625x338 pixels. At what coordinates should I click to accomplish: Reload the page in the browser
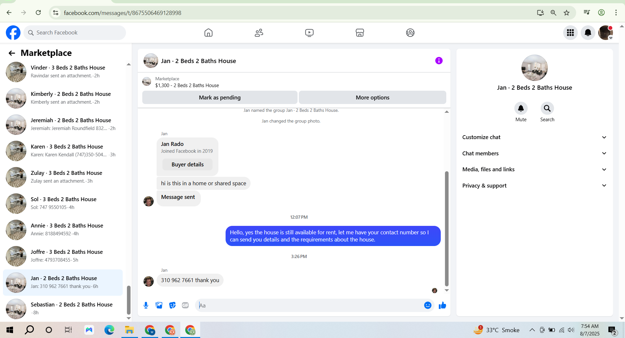(x=38, y=13)
